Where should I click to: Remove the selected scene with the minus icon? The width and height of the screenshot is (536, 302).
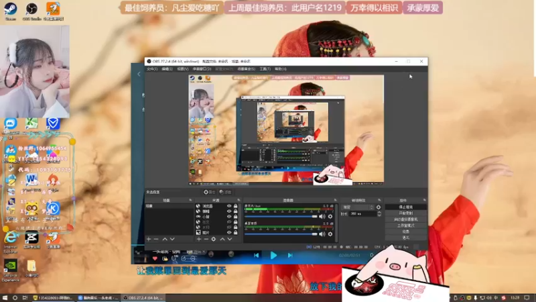[x=156, y=239]
